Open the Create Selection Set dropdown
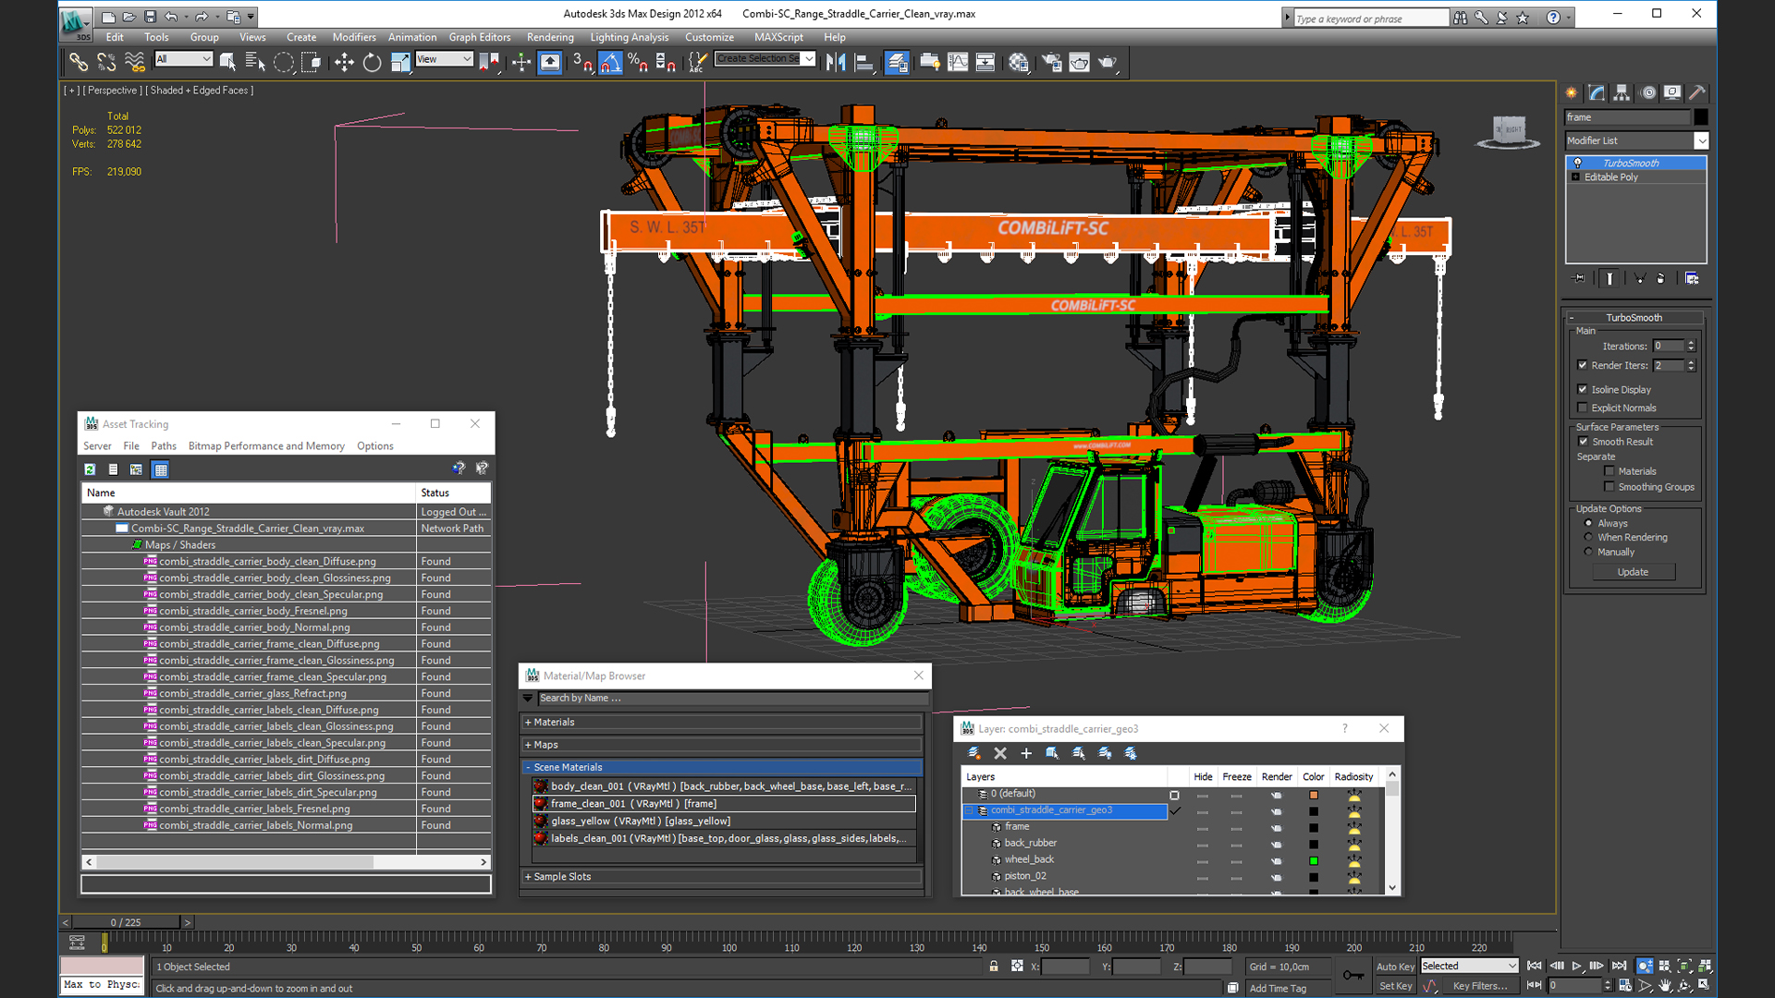Viewport: 1775px width, 998px height. 765,58
